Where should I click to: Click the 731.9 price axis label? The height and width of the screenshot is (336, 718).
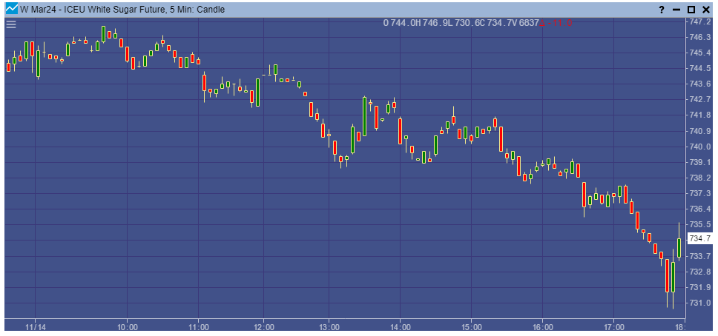coord(699,287)
